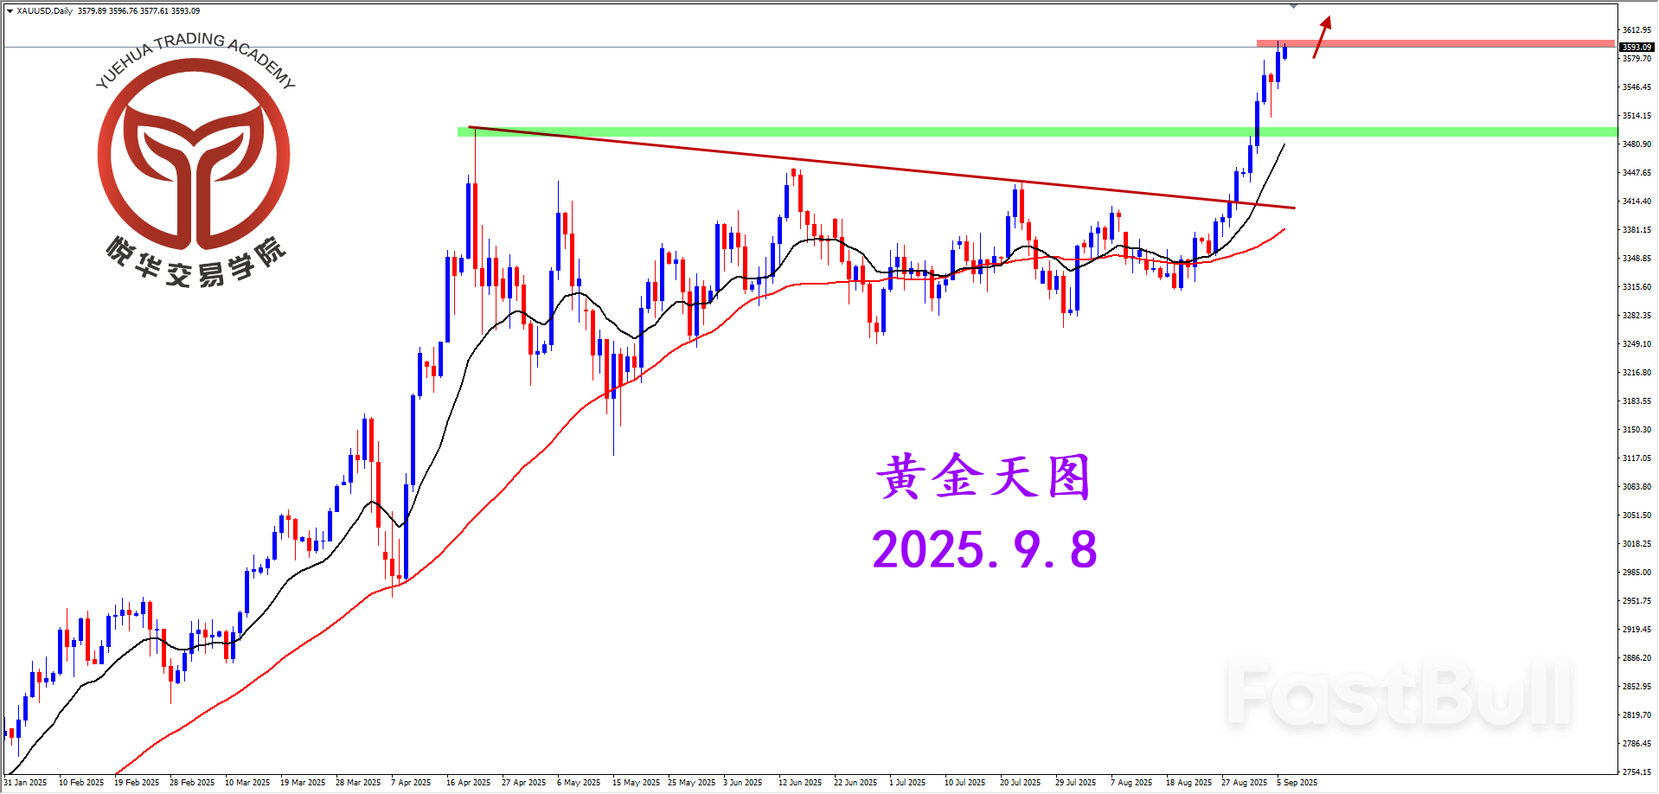The image size is (1659, 794).
Task: Click the 2754.15 price scale label
Action: [1636, 772]
